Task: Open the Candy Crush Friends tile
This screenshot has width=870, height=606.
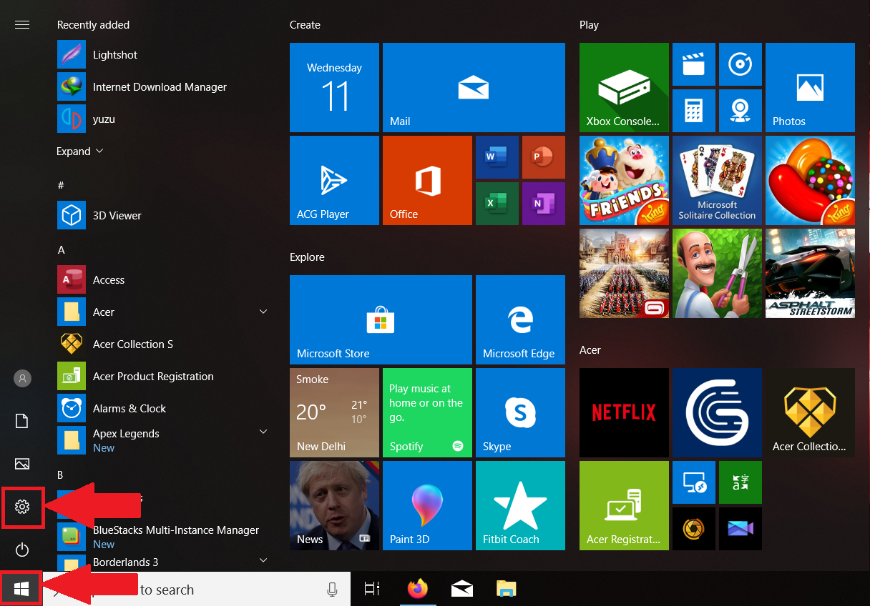Action: coord(624,180)
